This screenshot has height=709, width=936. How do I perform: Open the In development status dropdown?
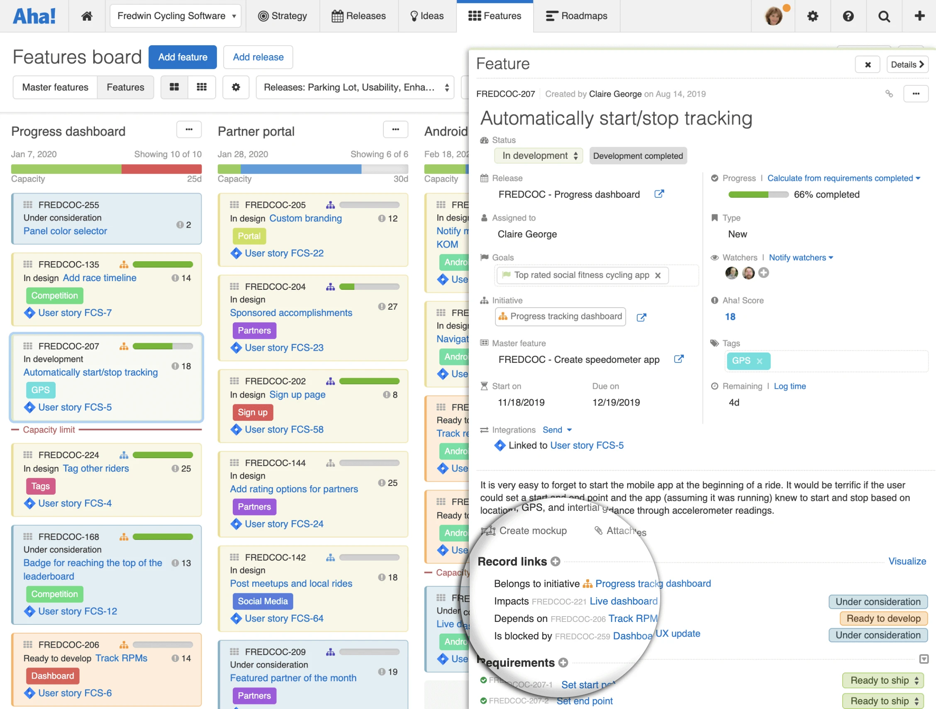[x=539, y=155]
